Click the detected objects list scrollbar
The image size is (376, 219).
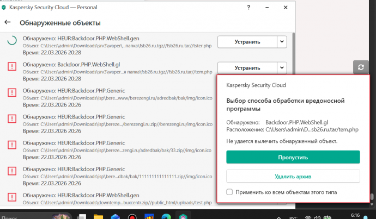tap(294, 109)
